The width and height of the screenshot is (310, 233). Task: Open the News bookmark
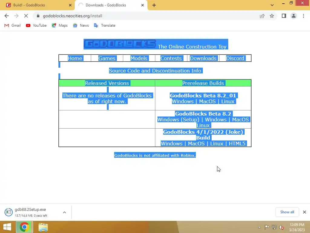click(81, 25)
